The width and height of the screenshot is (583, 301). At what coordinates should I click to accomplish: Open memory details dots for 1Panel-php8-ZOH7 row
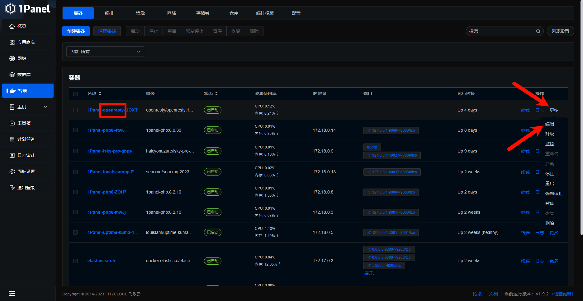pos(277,195)
